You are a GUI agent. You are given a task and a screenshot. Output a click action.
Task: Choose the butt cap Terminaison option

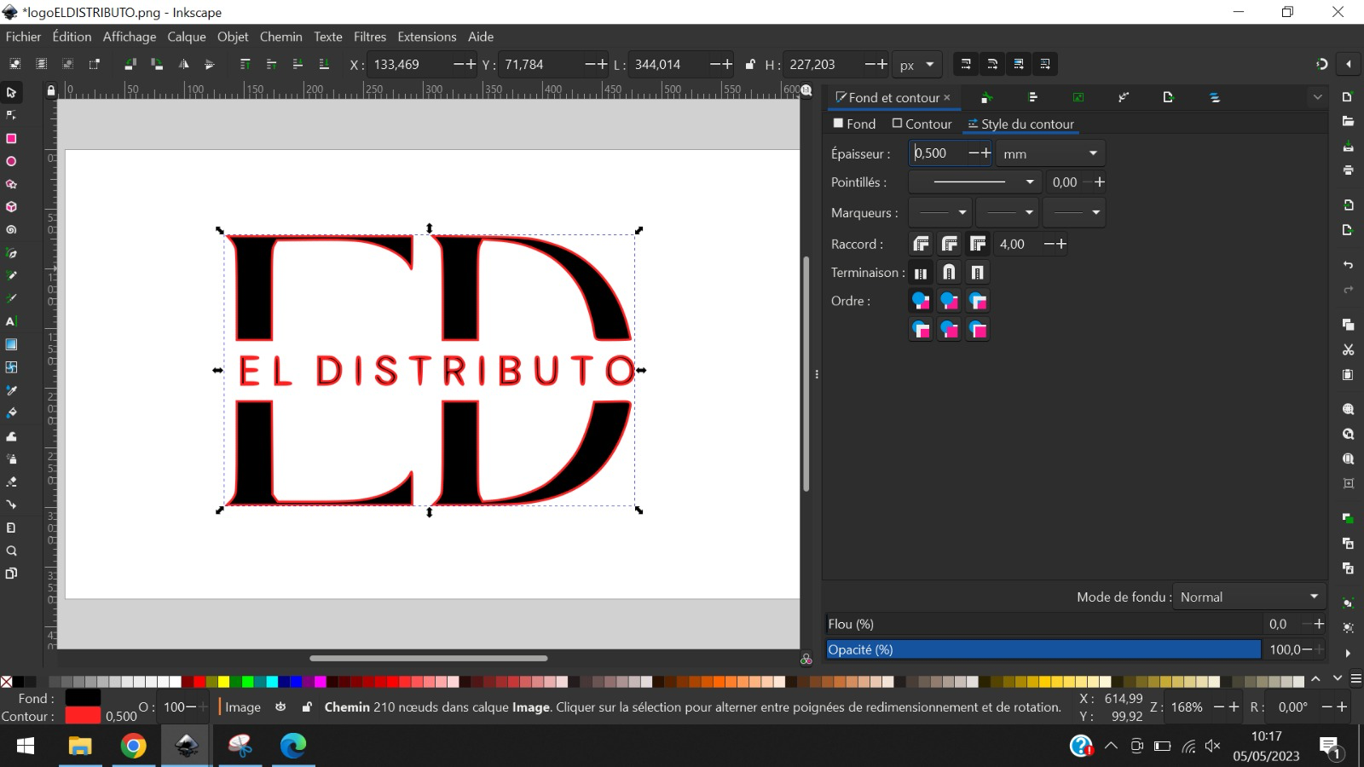(x=921, y=273)
